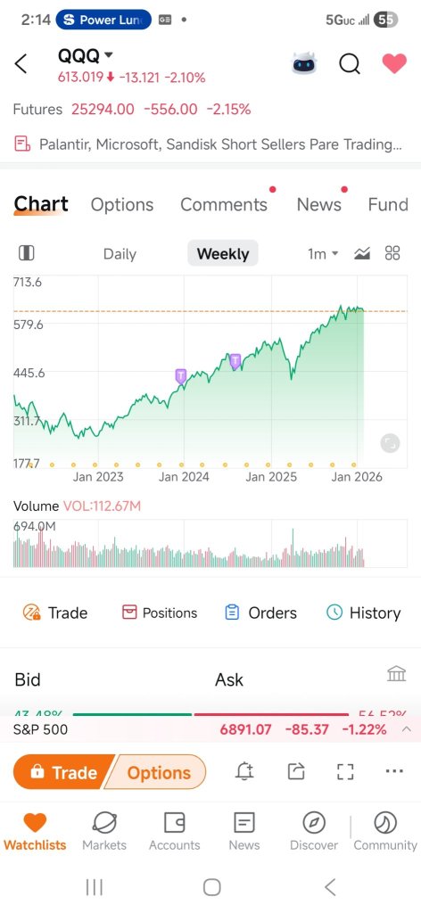
Task: Open the News tab
Action: [319, 204]
